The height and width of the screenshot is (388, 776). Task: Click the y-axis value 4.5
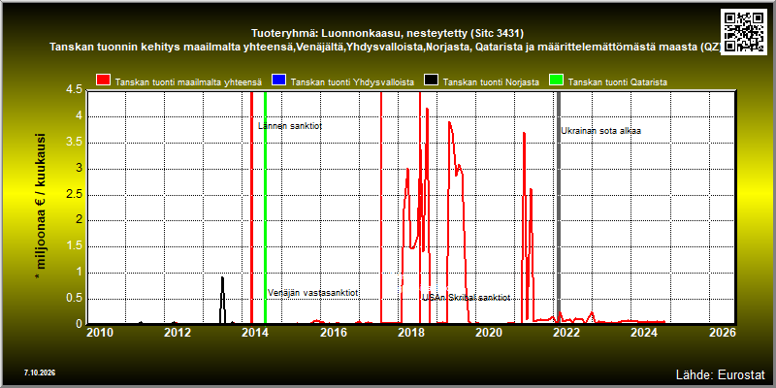point(74,90)
